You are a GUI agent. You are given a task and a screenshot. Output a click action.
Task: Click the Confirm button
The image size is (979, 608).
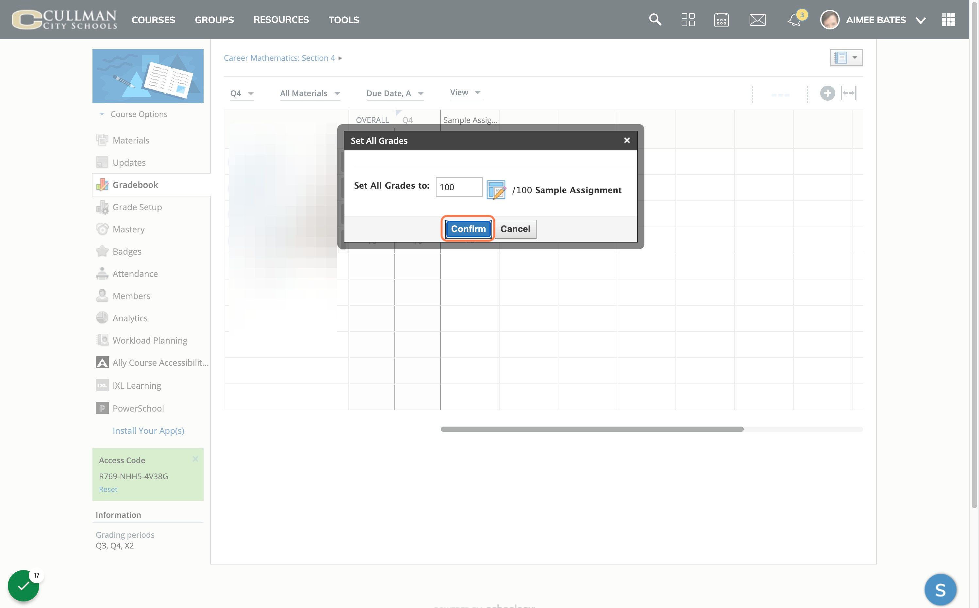click(468, 229)
